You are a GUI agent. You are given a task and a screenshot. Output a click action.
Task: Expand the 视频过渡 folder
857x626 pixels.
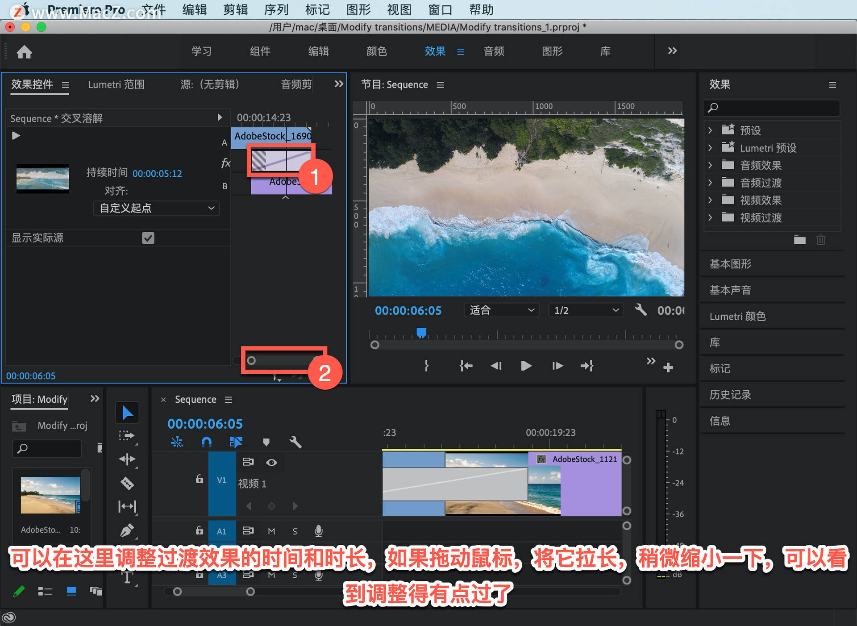pyautogui.click(x=710, y=217)
